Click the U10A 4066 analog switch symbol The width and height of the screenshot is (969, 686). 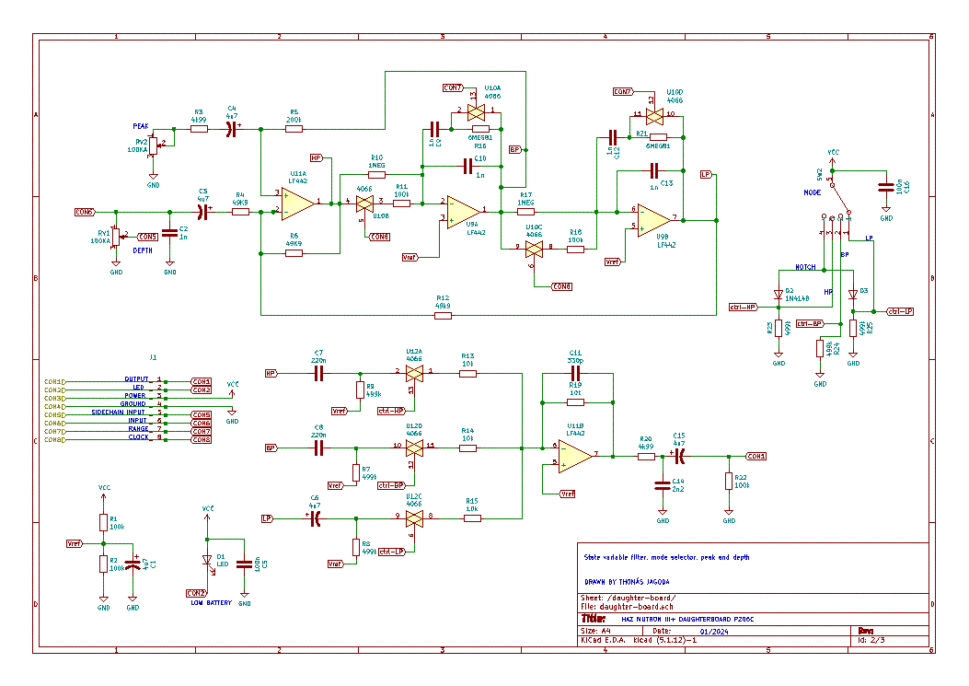pyautogui.click(x=476, y=112)
